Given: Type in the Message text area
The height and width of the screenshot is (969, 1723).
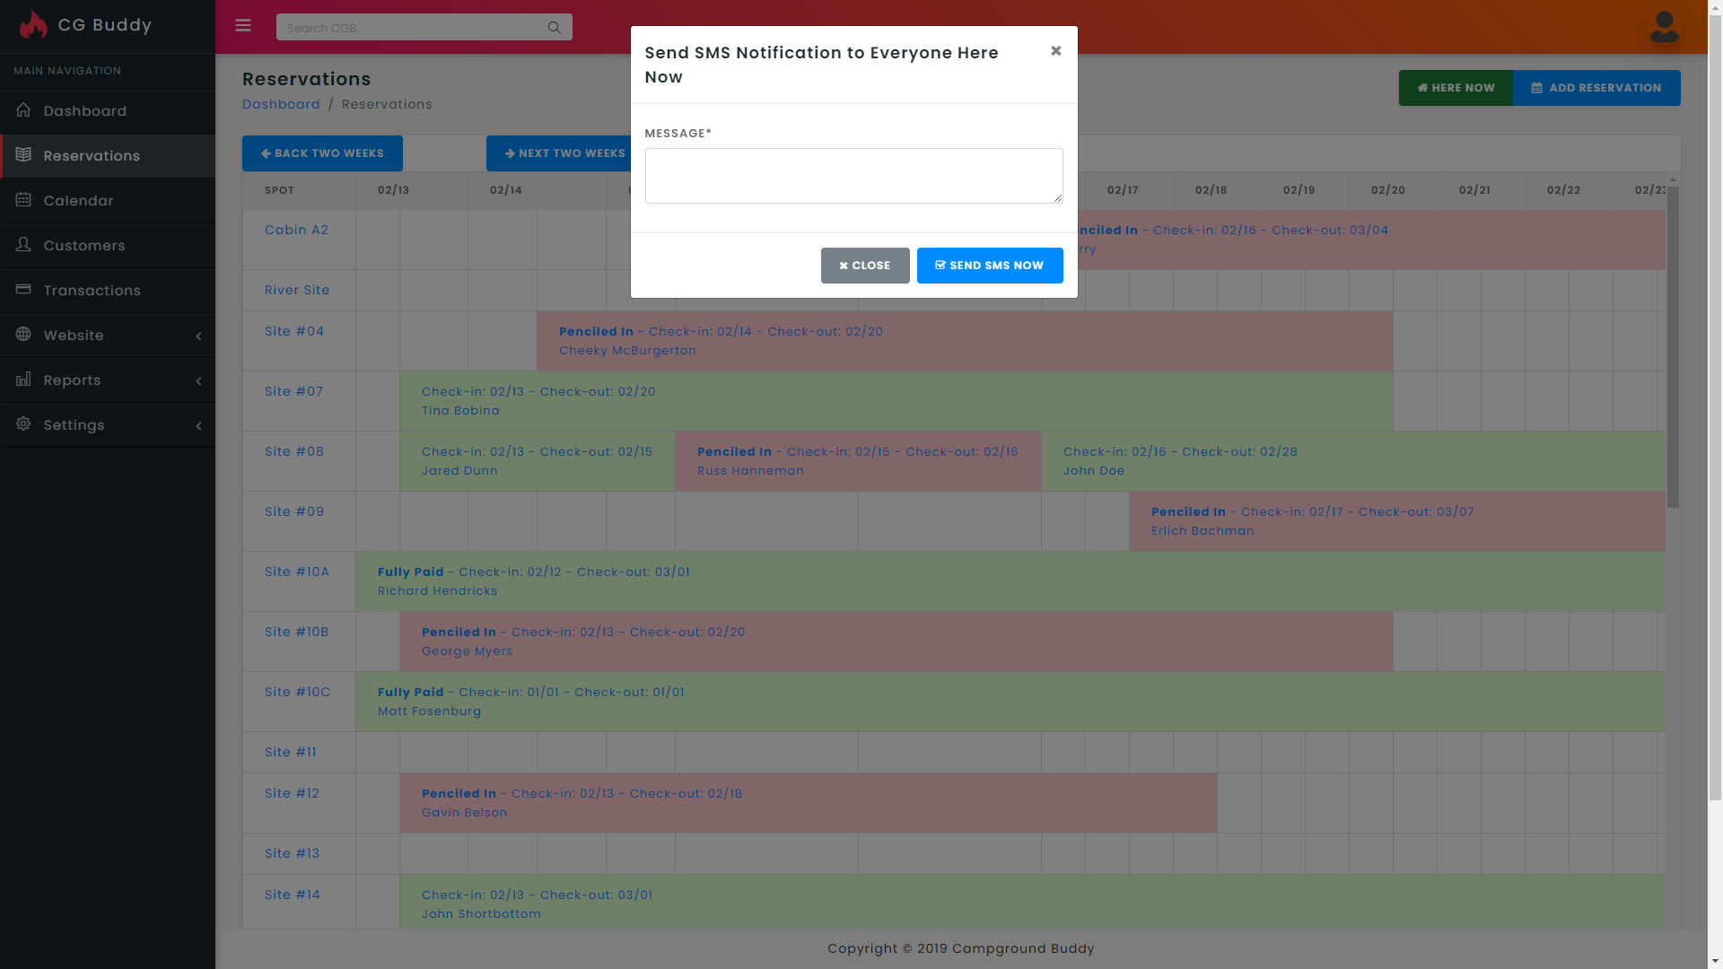Looking at the screenshot, I should point(853,176).
